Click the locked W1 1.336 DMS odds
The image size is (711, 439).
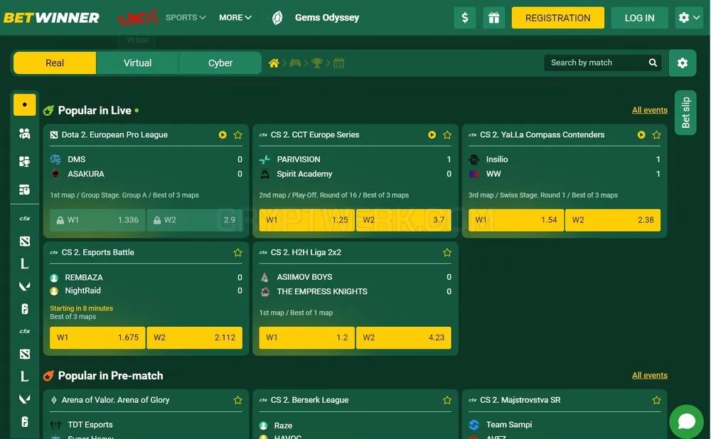[97, 220]
